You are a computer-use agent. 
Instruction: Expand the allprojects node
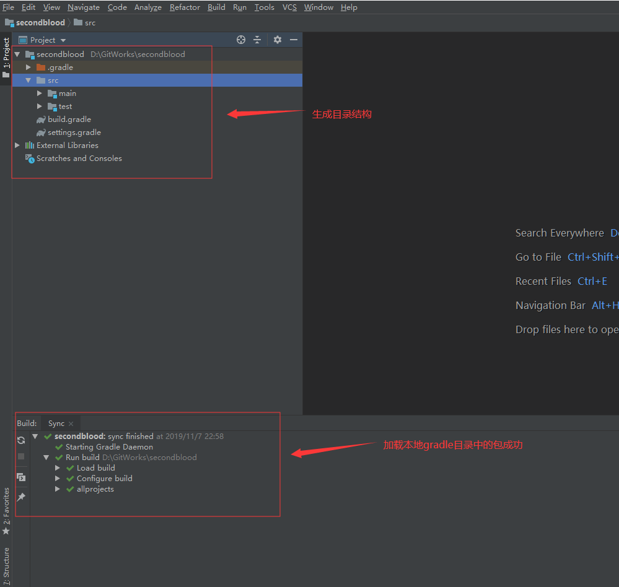58,489
